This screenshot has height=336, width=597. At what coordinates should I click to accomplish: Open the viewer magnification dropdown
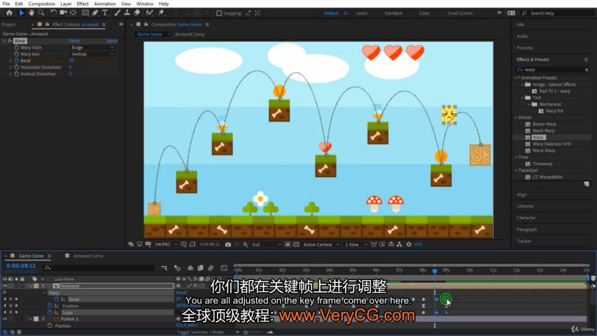(166, 244)
